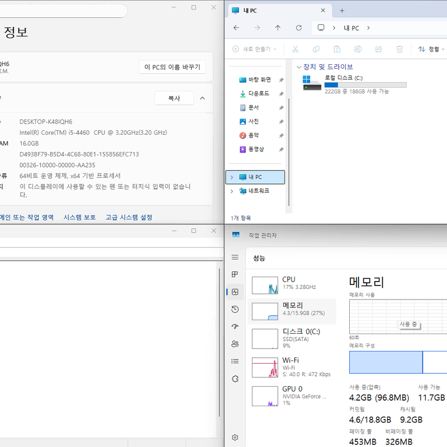Select 디스크 0(C:) performance entry
Viewport: 447px width, 447px height.
point(292,339)
